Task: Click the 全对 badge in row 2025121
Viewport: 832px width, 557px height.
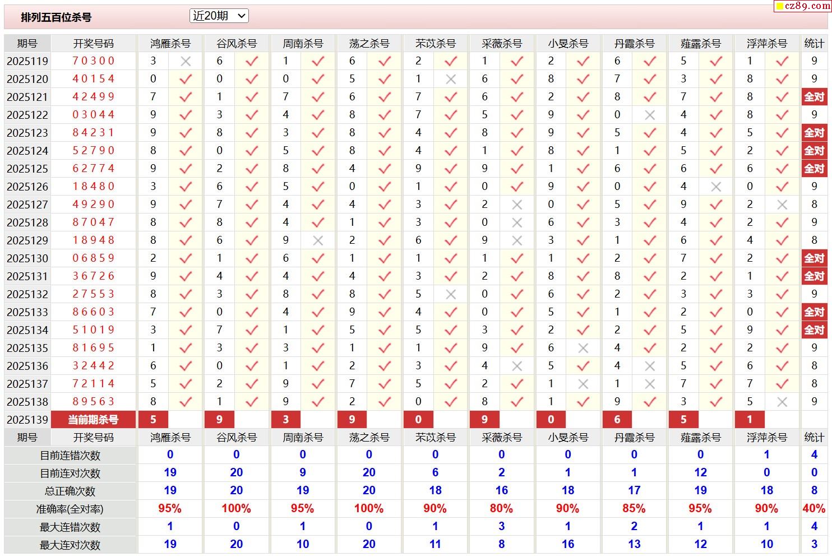Action: click(x=814, y=97)
